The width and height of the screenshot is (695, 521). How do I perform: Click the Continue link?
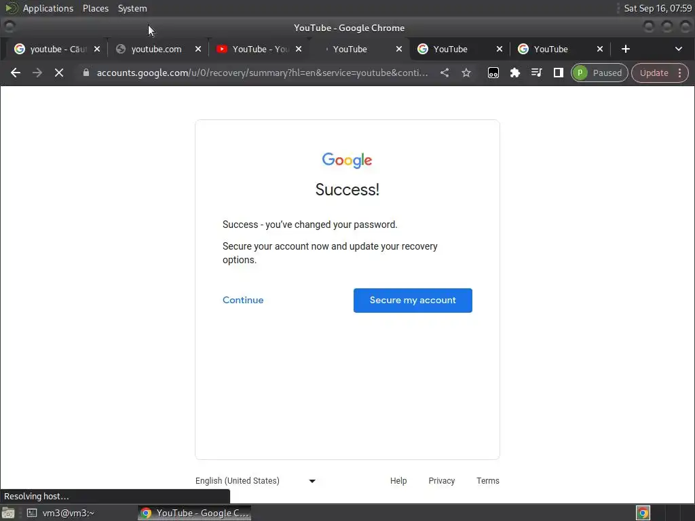pyautogui.click(x=243, y=300)
